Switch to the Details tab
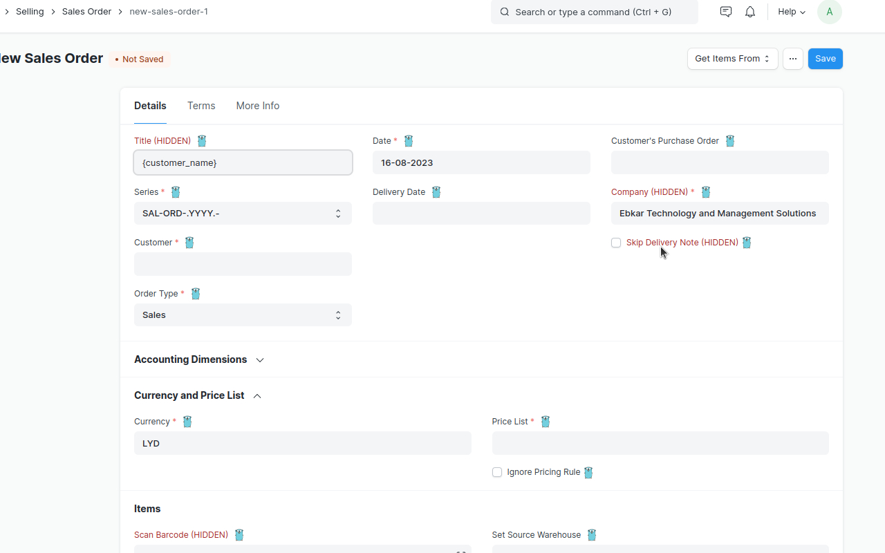The image size is (885, 553). coord(150,106)
